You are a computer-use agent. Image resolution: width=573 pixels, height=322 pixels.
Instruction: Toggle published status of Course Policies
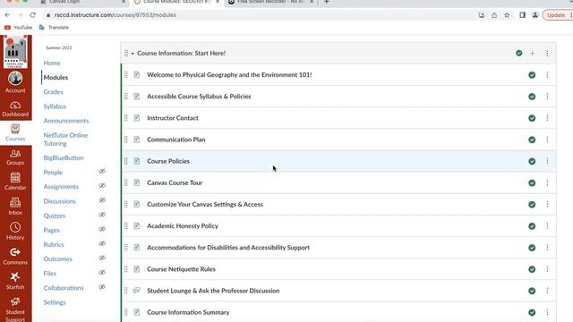532,161
